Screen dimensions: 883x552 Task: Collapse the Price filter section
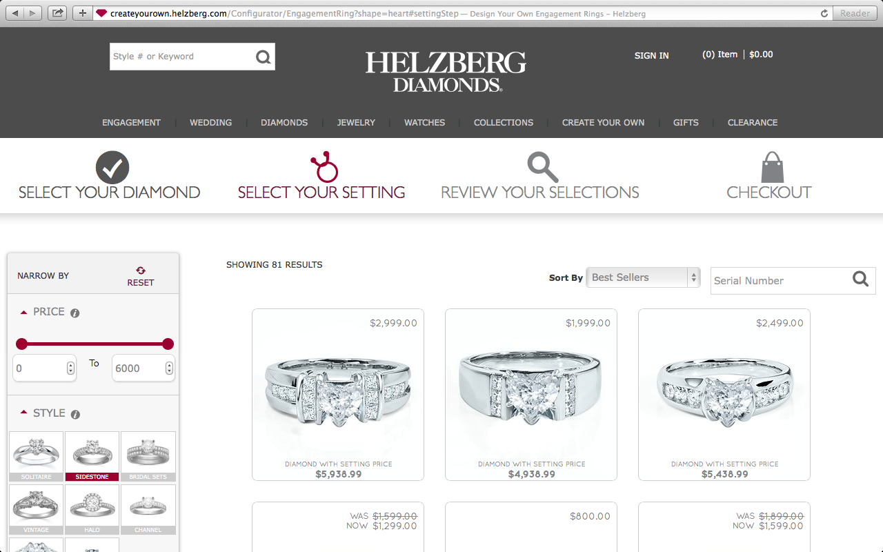coord(24,313)
